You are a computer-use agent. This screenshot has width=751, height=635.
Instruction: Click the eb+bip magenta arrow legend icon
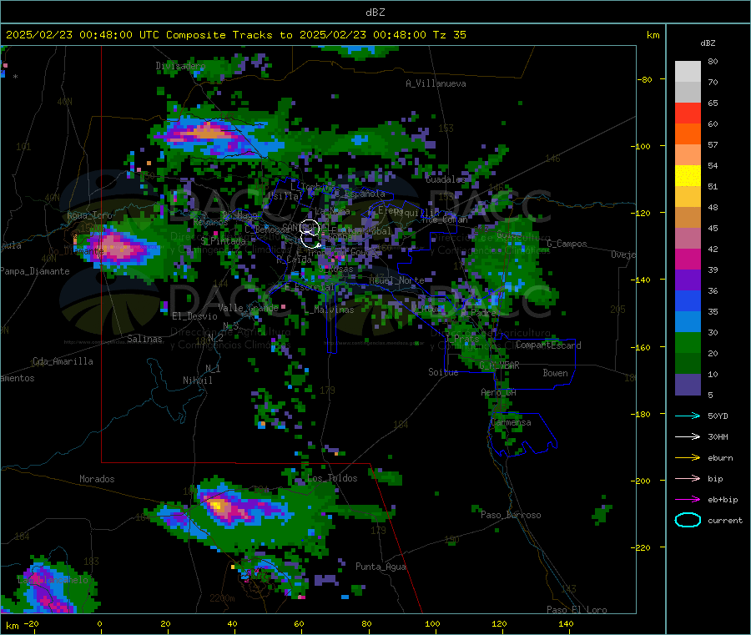coord(688,500)
